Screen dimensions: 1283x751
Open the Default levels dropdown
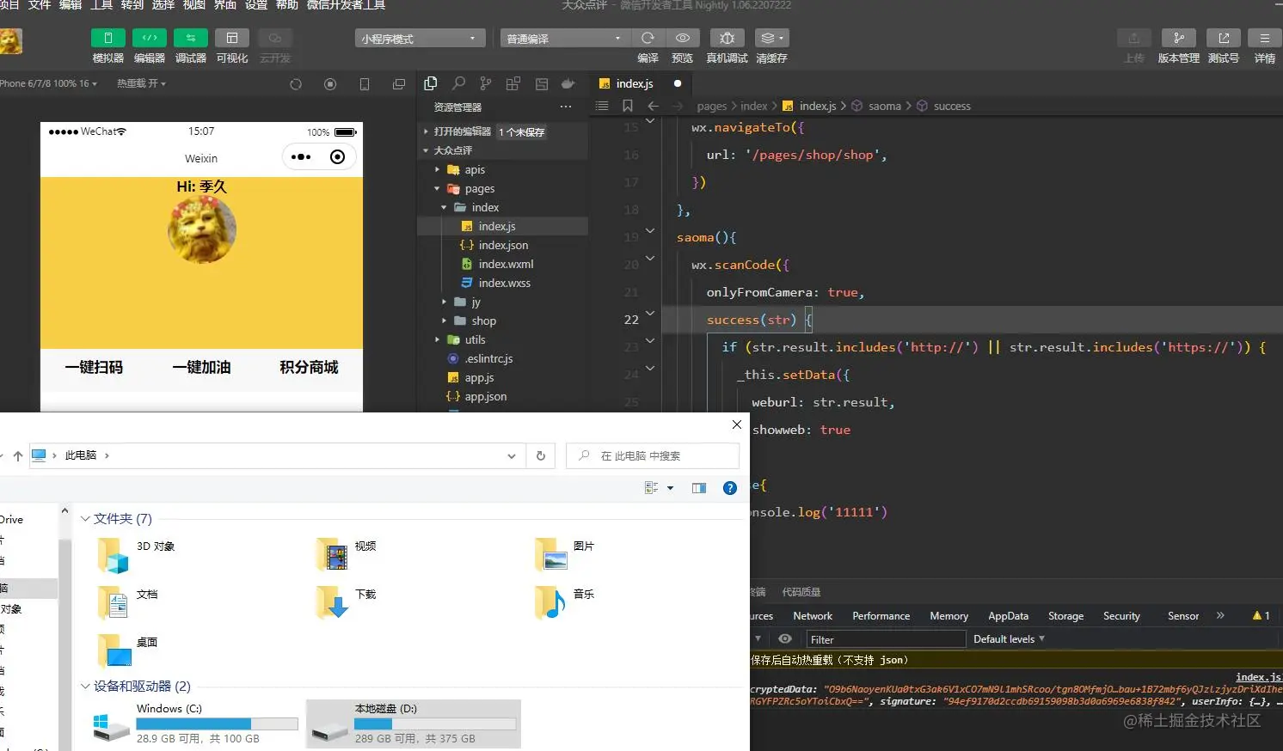1008,638
